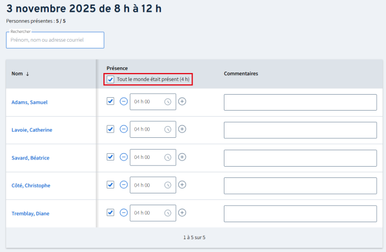Click comment field for Adams, Samuel
The width and height of the screenshot is (386, 252).
(300, 102)
